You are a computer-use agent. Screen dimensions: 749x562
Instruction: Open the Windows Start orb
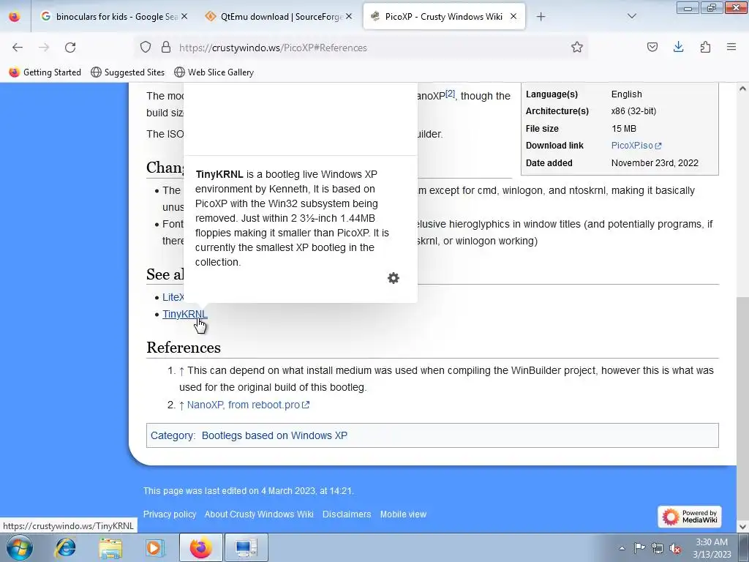click(x=20, y=547)
